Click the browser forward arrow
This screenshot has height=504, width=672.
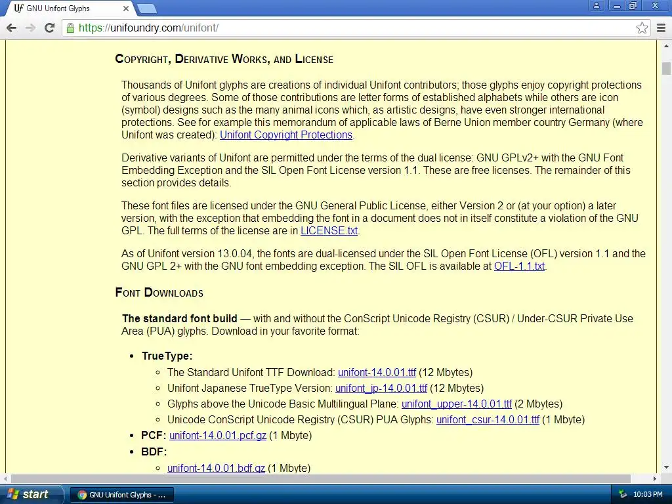click(x=30, y=28)
